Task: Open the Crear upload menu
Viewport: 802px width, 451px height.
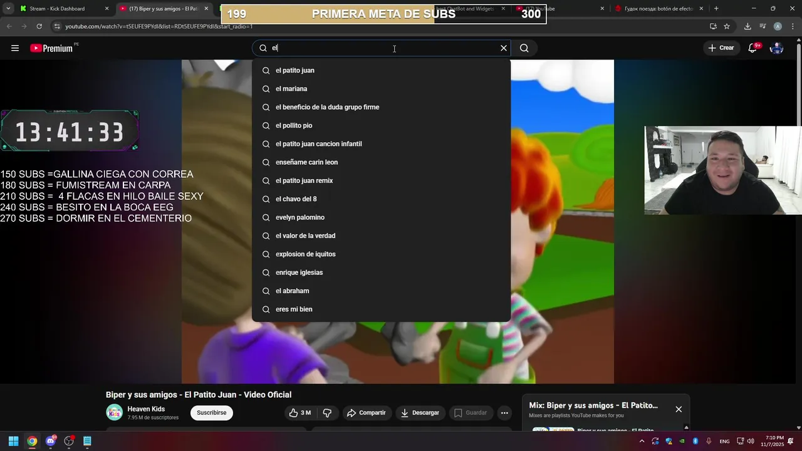Action: click(721, 48)
